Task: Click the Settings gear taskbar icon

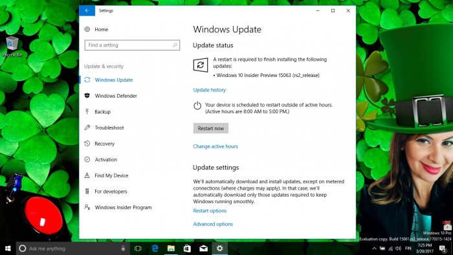Action: [x=220, y=249]
